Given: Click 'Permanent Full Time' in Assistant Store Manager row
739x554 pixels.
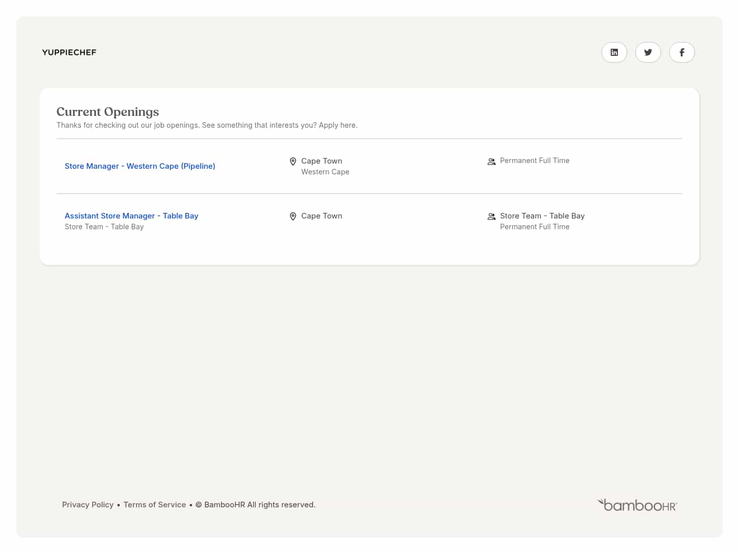Looking at the screenshot, I should click(535, 227).
